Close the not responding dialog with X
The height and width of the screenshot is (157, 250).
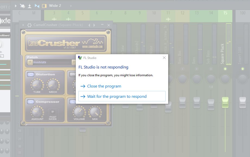click(164, 58)
